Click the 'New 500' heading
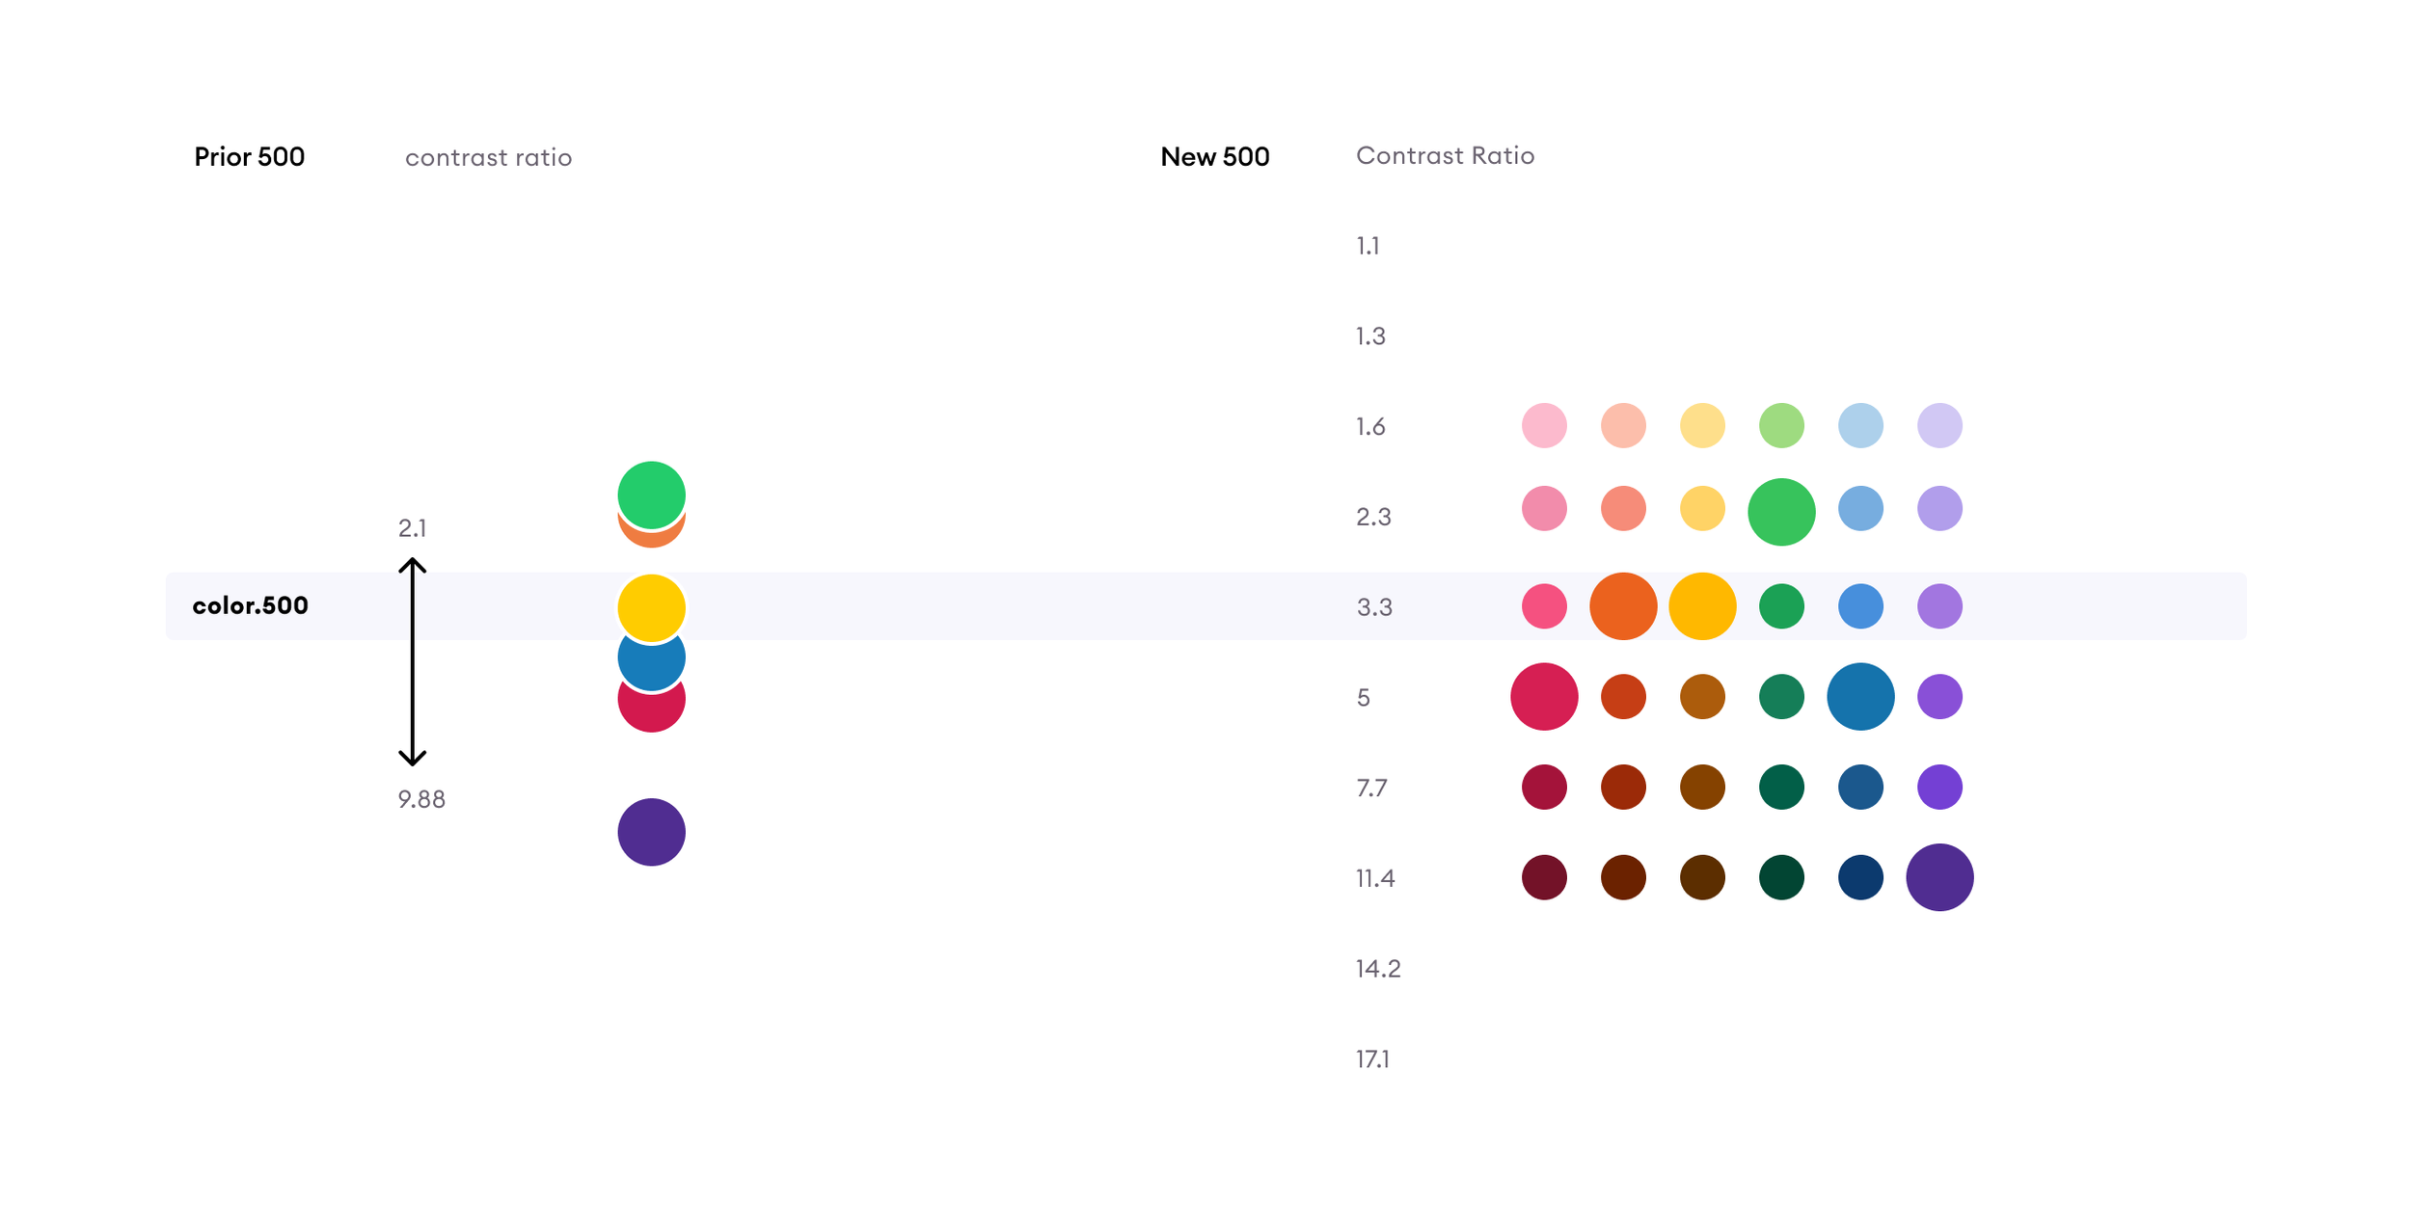 (1214, 156)
